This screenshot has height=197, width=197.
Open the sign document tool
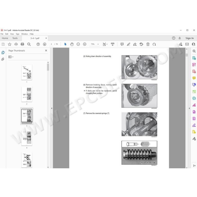(135, 44)
